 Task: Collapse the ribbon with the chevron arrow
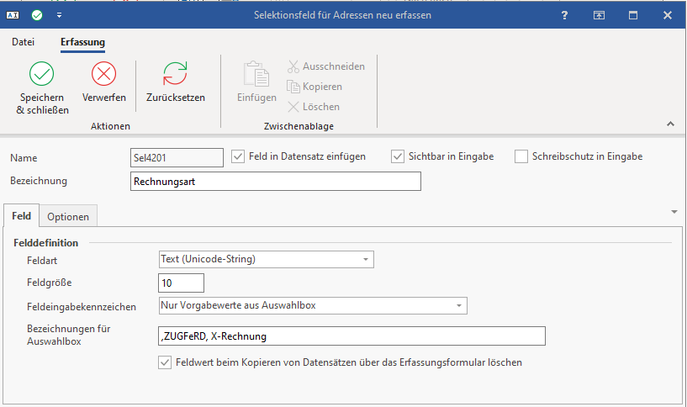[x=670, y=124]
